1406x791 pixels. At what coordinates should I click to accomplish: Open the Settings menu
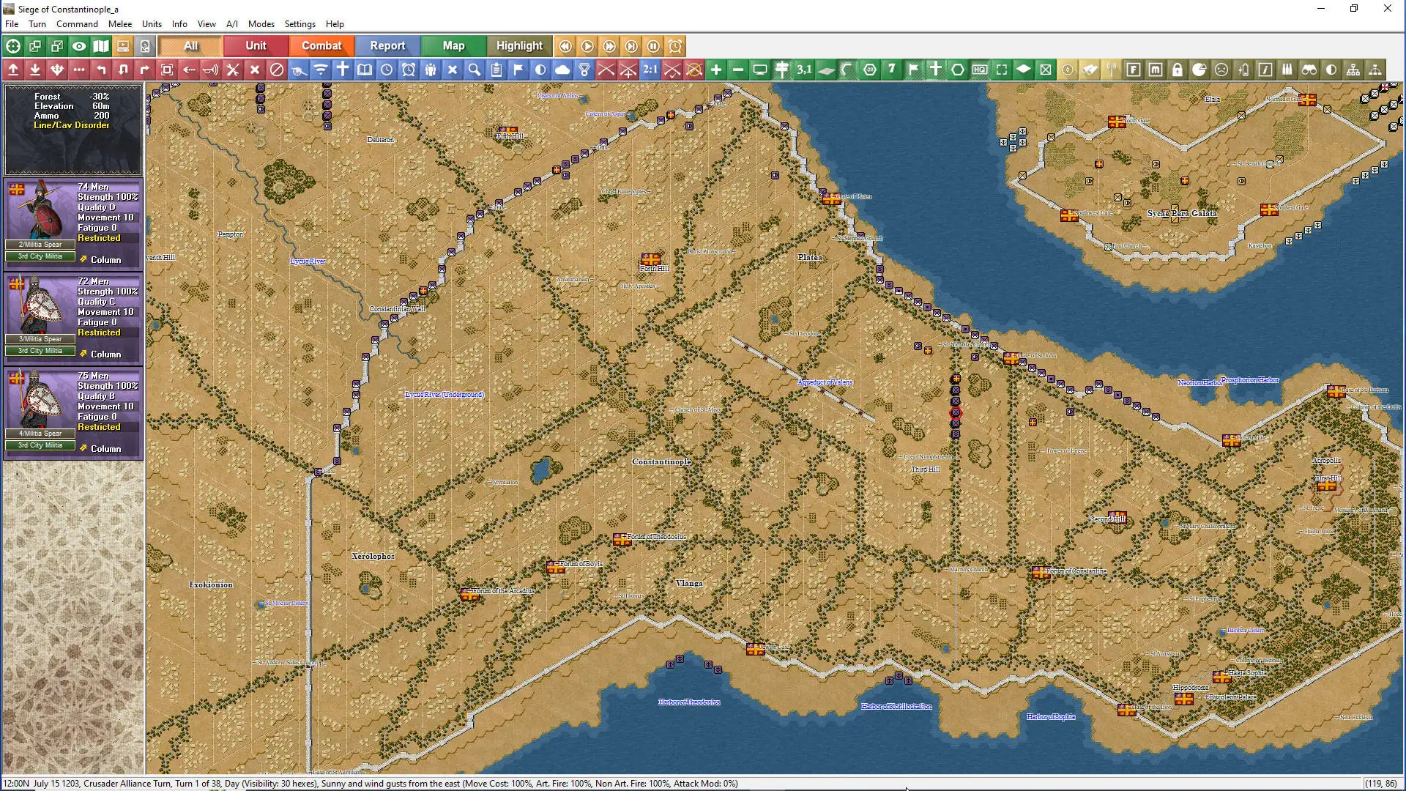(x=300, y=23)
